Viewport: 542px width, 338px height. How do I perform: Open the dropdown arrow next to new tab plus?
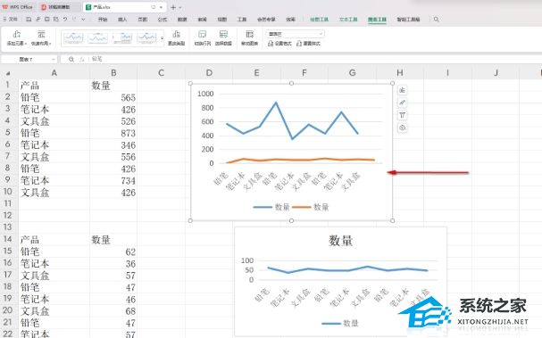pyautogui.click(x=180, y=7)
